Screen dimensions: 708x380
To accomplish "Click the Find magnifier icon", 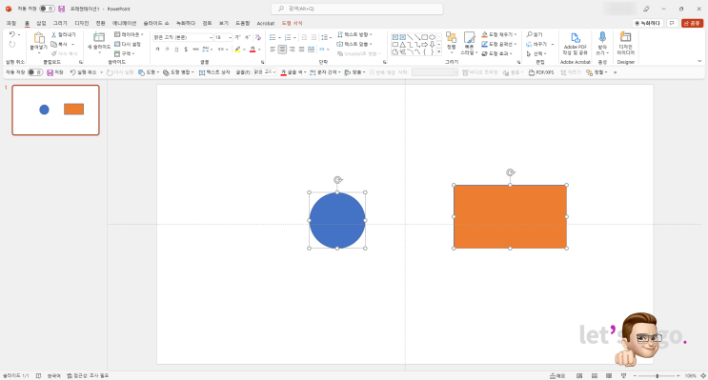I will pyautogui.click(x=529, y=34).
